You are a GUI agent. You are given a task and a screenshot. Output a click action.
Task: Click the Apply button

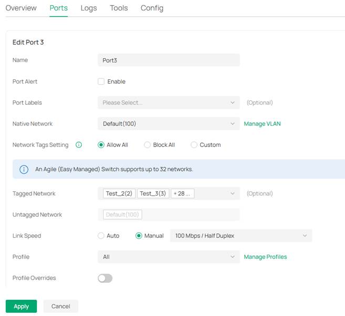coord(21,307)
